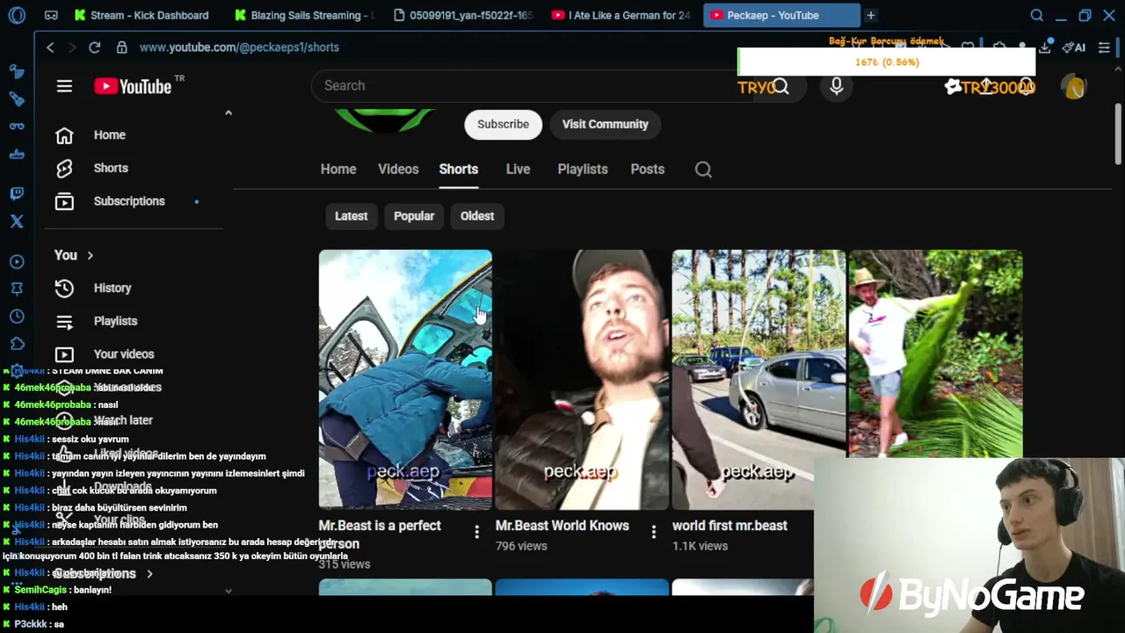Open Home in the YouTube sidebar
Screen dimensions: 1125x633
110,135
